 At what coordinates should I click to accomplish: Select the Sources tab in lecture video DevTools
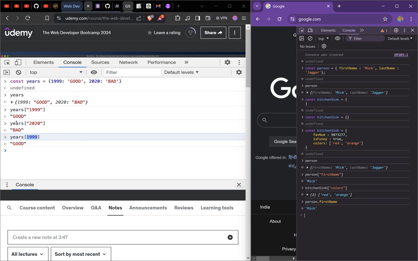coord(100,62)
